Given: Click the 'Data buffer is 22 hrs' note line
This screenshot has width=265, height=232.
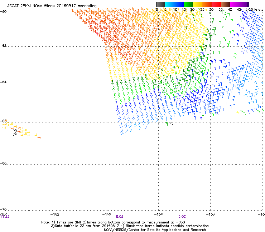Looking at the screenshot, I should click(130, 226).
